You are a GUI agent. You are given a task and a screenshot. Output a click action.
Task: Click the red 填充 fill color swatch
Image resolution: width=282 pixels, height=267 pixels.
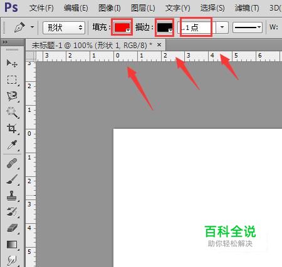pos(122,28)
